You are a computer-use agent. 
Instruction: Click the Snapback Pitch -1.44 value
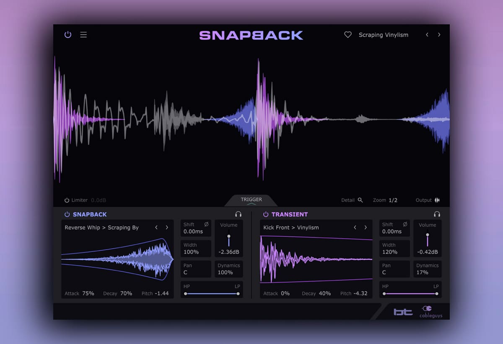[161, 293]
